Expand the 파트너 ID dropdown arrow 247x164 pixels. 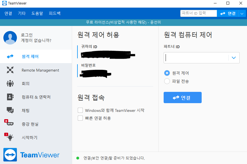click(234, 58)
